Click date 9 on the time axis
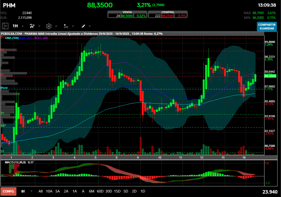 (x=138, y=157)
